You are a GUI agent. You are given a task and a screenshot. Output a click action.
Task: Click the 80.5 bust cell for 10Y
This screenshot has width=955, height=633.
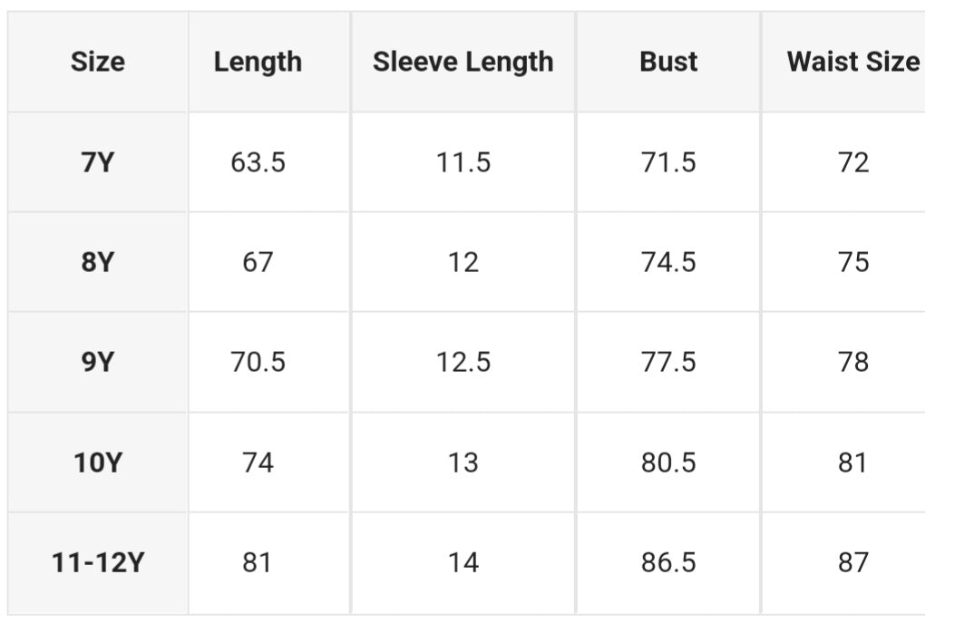668,463
